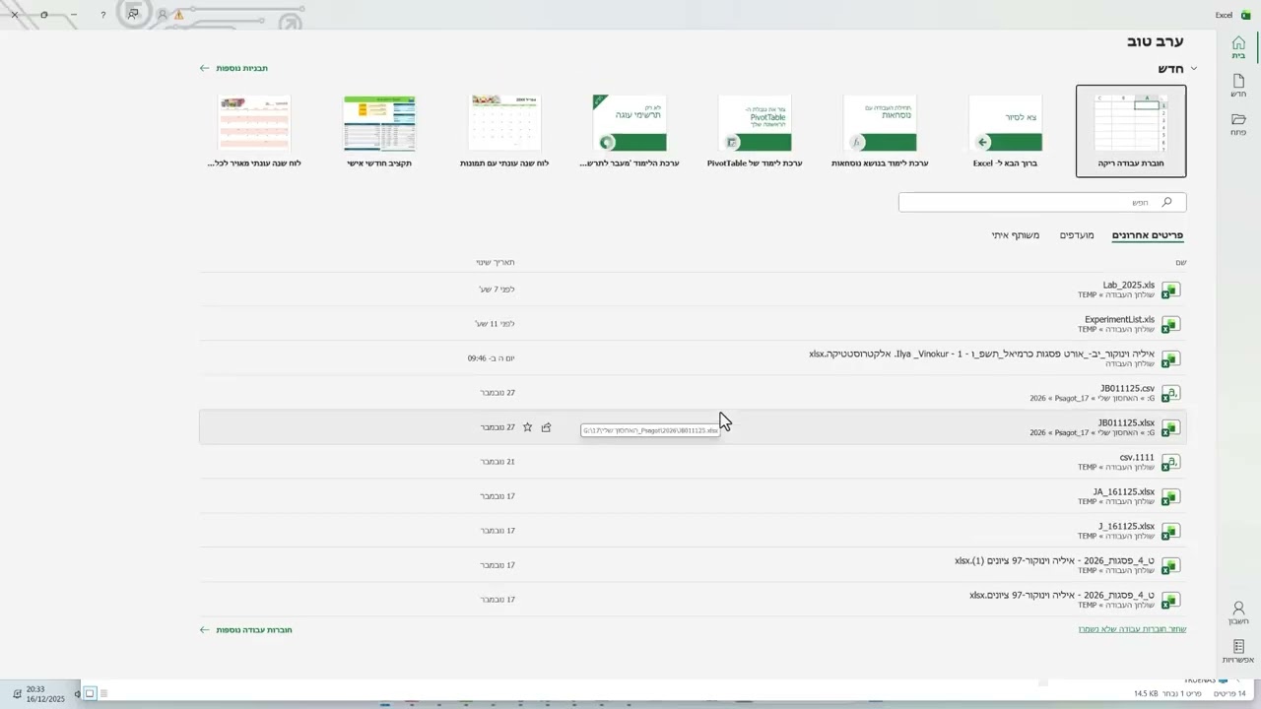The image size is (1261, 709).
Task: Open the Account (חשבון) page
Action: pos(1238,613)
